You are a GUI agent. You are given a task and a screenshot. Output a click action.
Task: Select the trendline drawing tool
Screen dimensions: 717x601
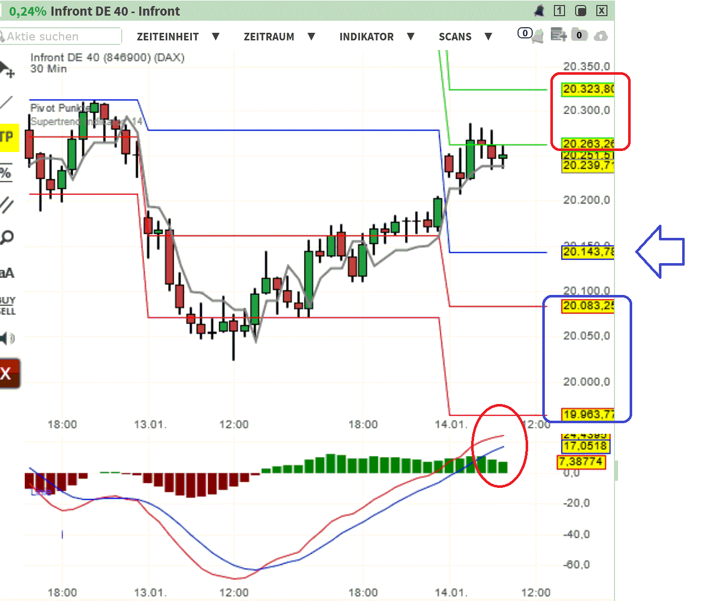(7, 103)
